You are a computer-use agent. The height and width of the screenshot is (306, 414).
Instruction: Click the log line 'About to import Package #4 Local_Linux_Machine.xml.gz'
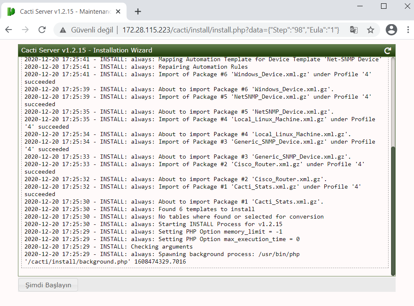tap(188, 134)
